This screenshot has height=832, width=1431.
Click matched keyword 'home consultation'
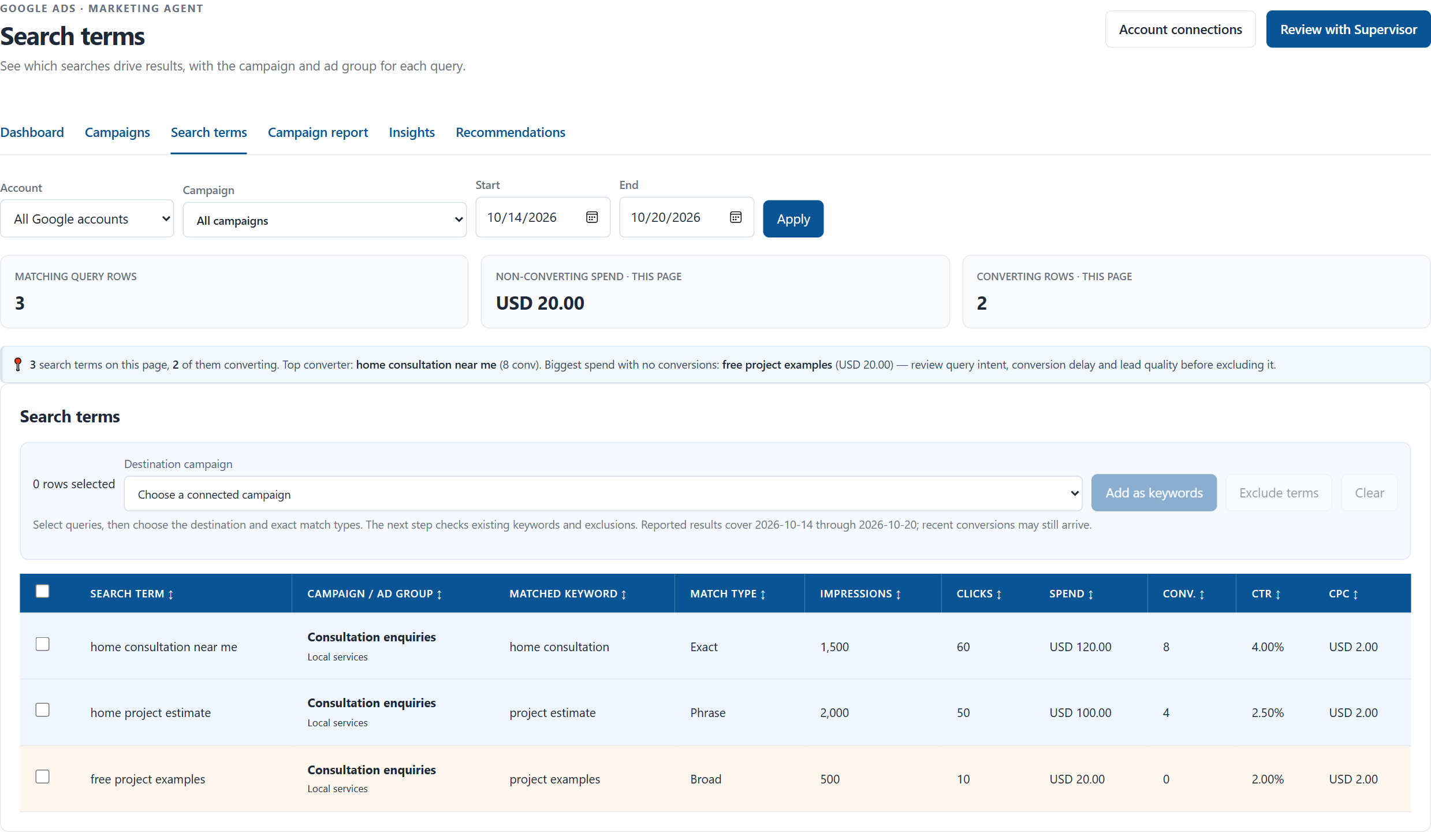tap(559, 647)
